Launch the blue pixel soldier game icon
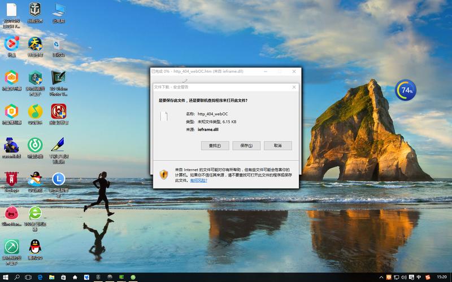 tap(11, 145)
